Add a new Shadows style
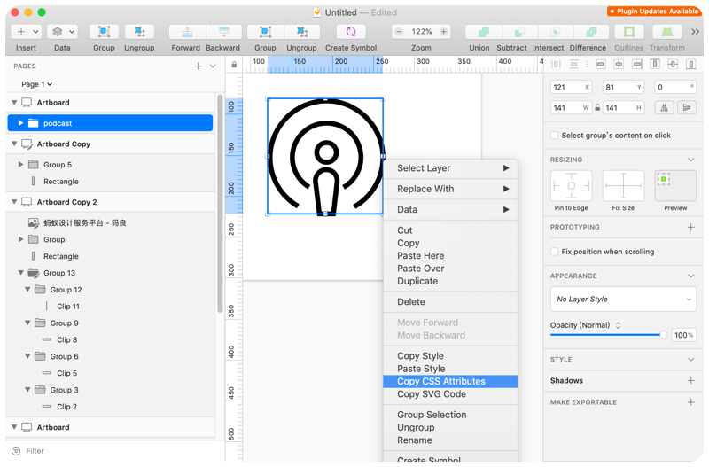 (690, 381)
